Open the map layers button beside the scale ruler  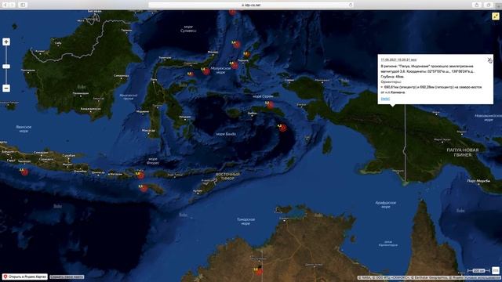495,270
